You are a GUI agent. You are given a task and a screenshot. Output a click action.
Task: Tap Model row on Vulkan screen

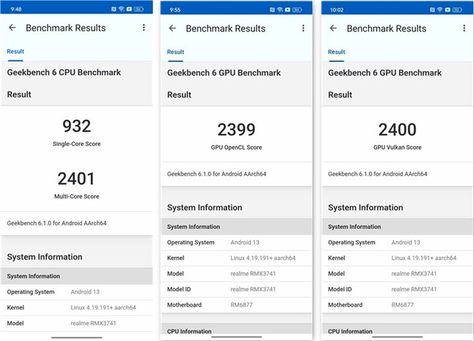click(x=397, y=274)
